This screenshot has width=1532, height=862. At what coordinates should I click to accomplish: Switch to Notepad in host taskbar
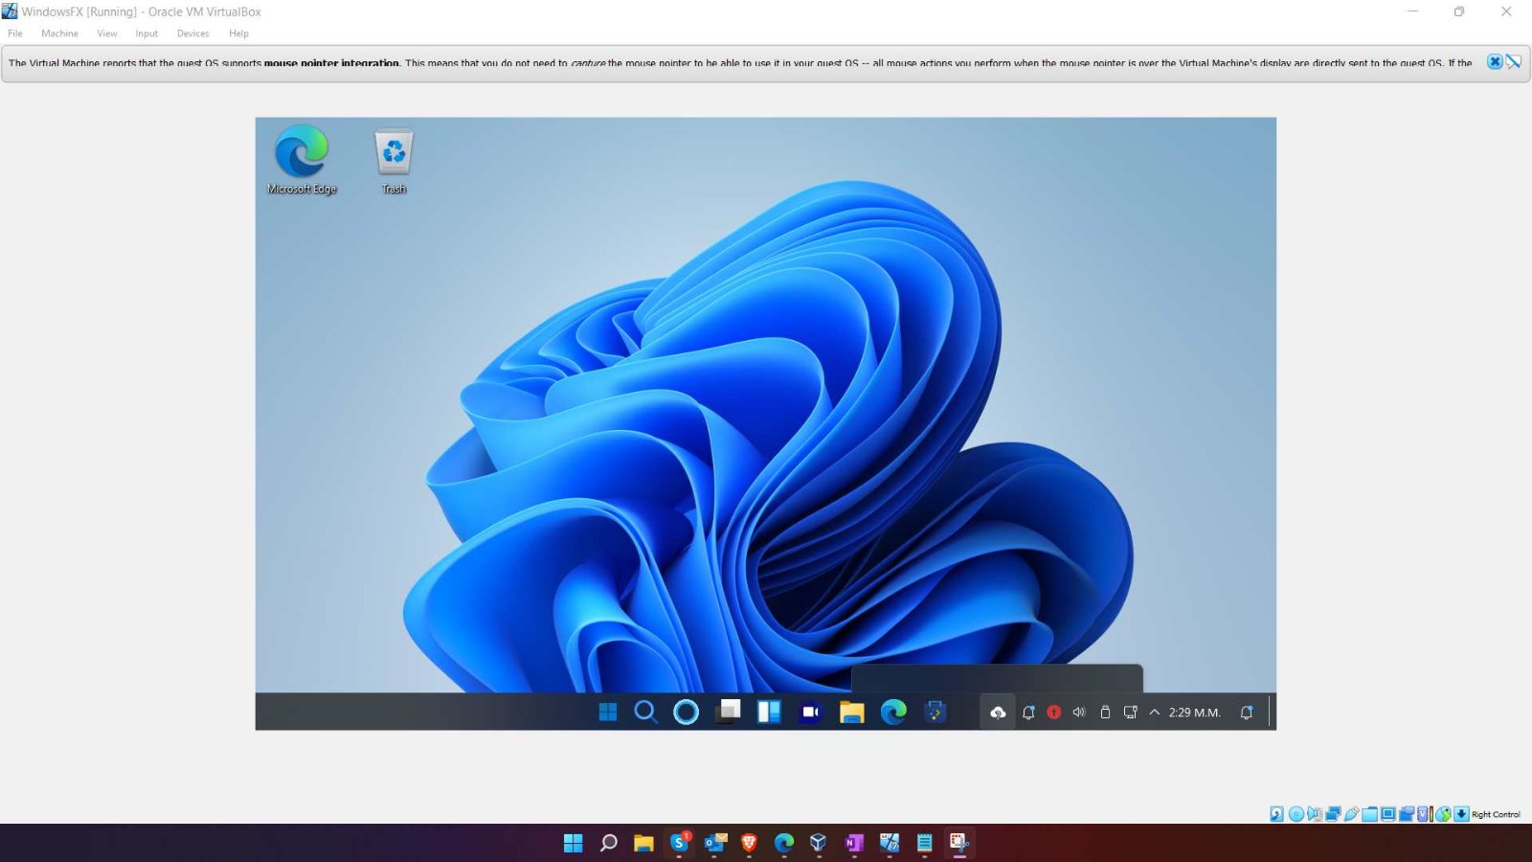[x=925, y=843]
